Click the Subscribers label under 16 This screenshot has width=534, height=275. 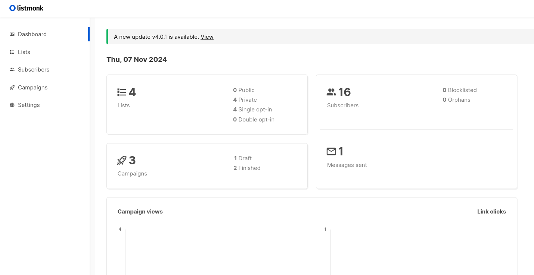coord(343,105)
